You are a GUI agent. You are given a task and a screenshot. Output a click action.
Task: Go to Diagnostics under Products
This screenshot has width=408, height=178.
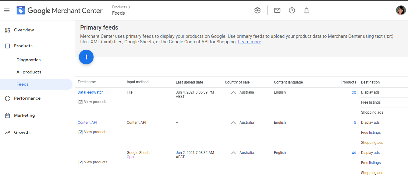pos(28,60)
